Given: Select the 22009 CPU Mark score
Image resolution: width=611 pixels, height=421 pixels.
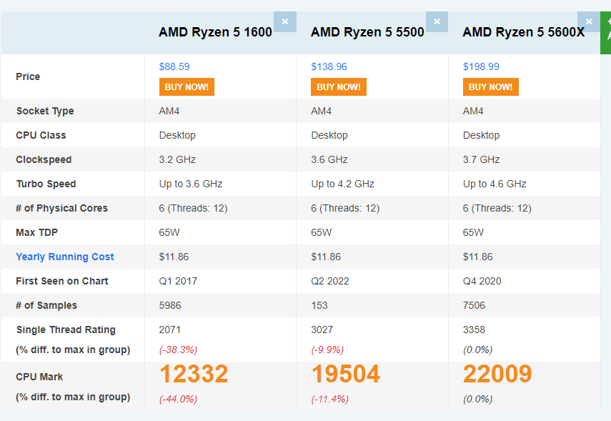Looking at the screenshot, I should (497, 374).
